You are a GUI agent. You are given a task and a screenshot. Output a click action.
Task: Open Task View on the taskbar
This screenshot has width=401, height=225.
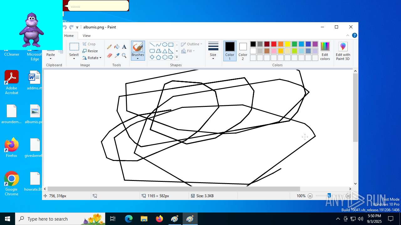[113, 219]
